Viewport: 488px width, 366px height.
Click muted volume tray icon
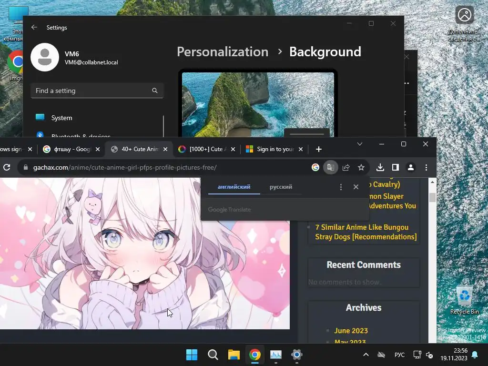point(429,355)
